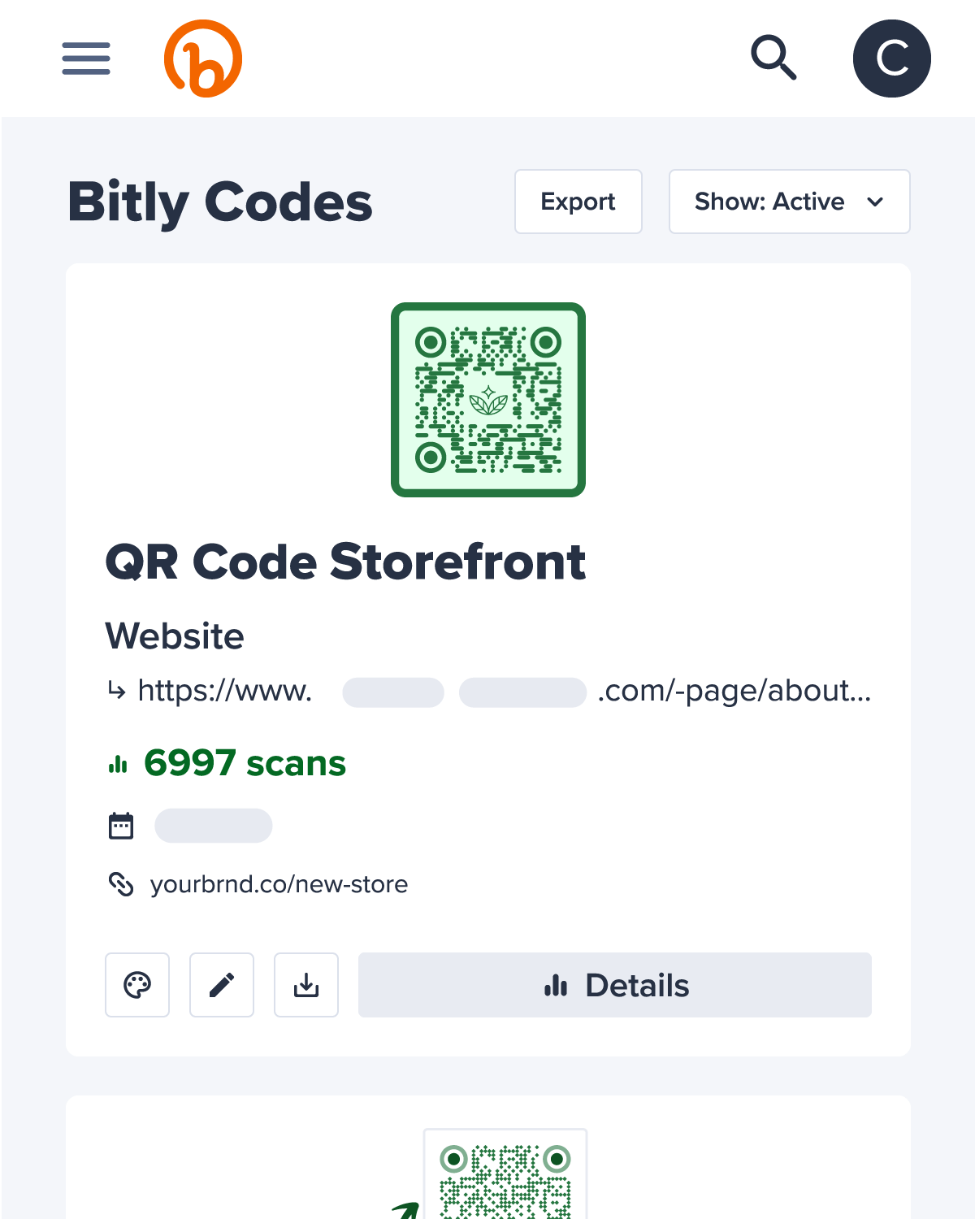The height and width of the screenshot is (1219, 975).
Task: Click the Export button
Action: click(x=578, y=202)
